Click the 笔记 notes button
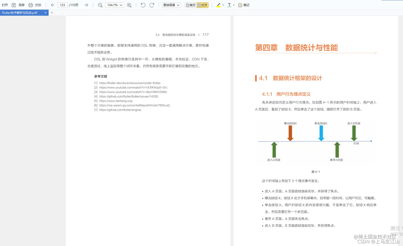Image resolution: width=403 pixels, height=246 pixels. pos(244,5)
